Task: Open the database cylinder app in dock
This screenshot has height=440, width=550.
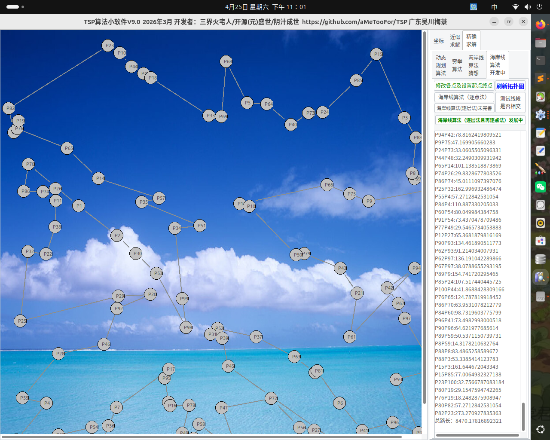Action: tap(541, 259)
